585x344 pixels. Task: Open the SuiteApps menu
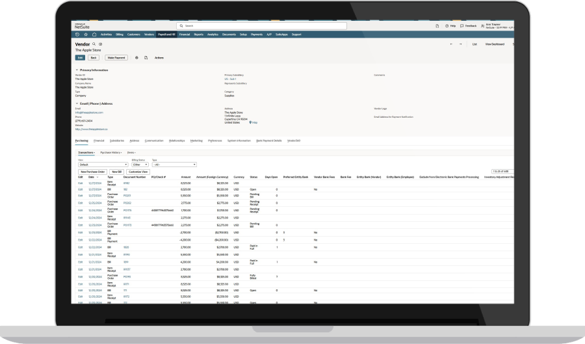tap(281, 34)
